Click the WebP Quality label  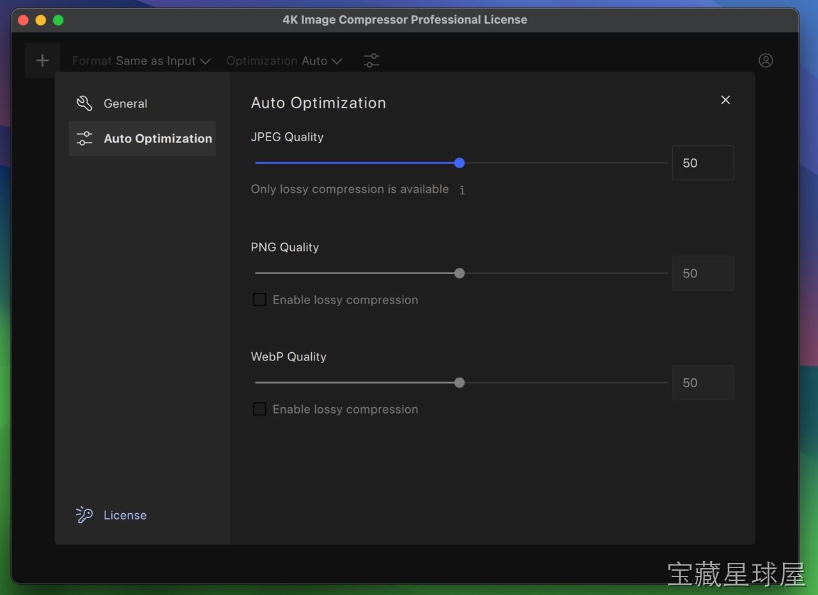click(x=289, y=357)
